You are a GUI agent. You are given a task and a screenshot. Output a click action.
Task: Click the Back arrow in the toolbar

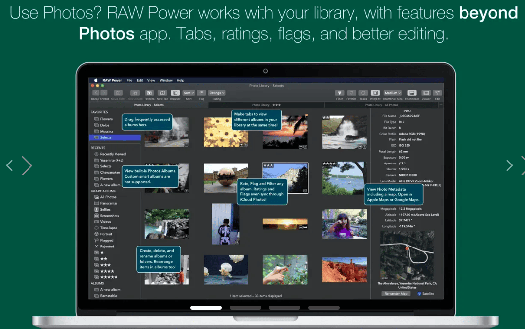(x=96, y=93)
